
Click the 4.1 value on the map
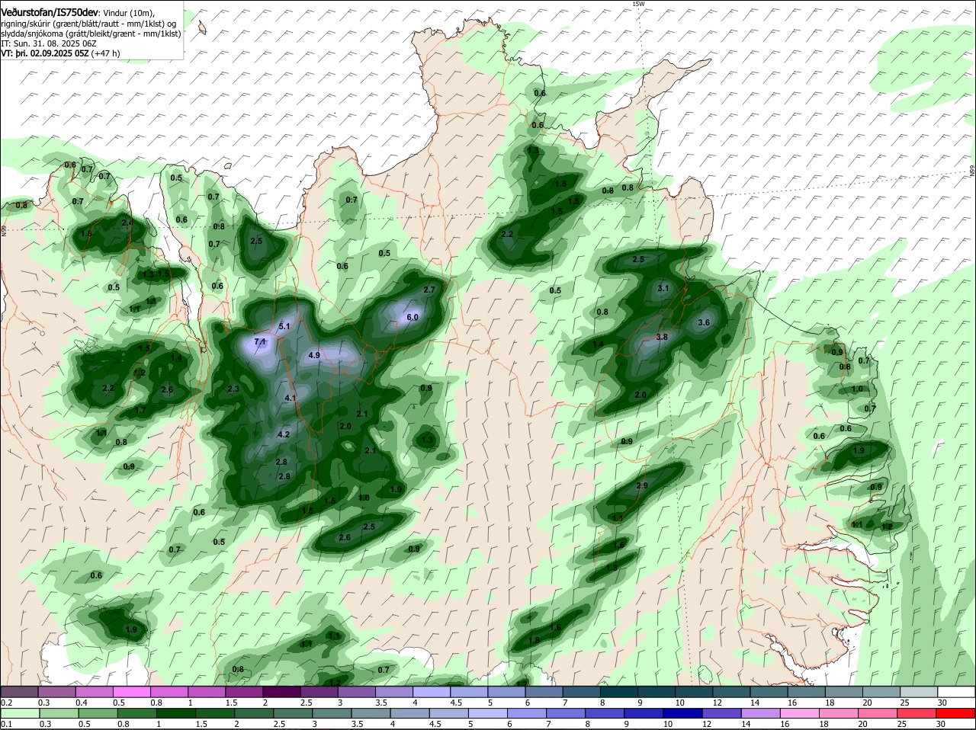(x=291, y=398)
